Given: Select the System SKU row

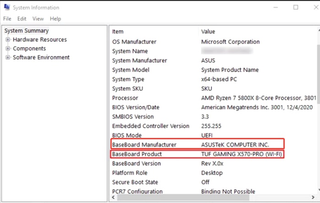Looking at the screenshot, I should (x=214, y=88).
